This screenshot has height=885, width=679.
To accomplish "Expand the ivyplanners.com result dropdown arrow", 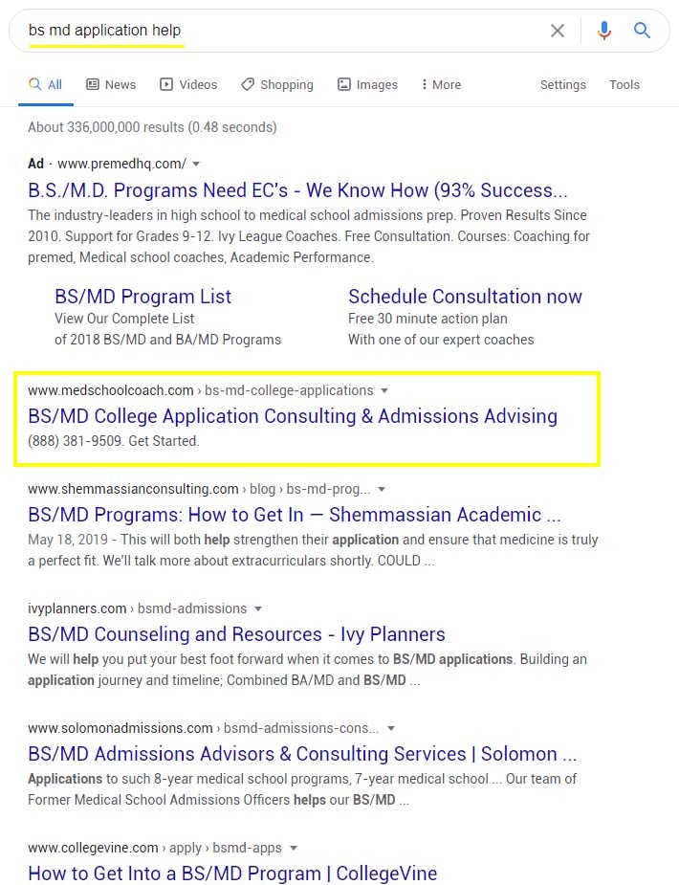I will (258, 608).
